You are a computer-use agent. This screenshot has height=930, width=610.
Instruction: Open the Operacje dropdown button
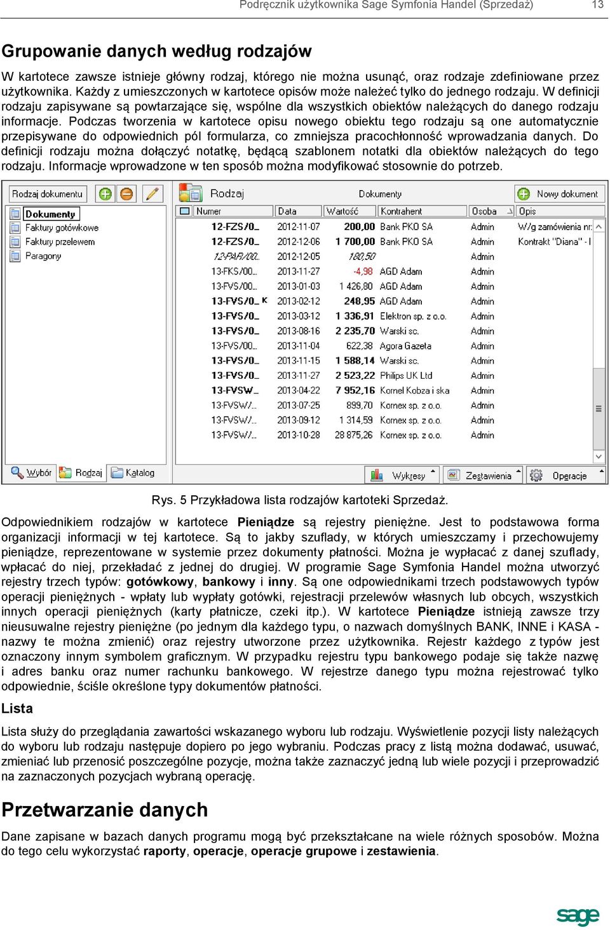tap(566, 475)
